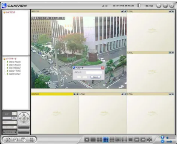Adjust the speaker volume slider
Image resolution: width=178 pixels, height=144 pixels.
tap(171, 142)
